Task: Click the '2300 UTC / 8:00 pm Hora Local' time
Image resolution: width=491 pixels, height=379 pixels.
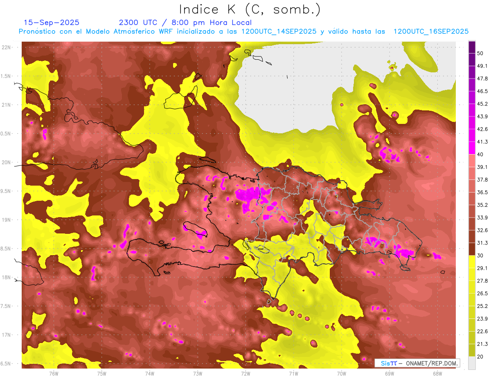Action: click(x=185, y=22)
